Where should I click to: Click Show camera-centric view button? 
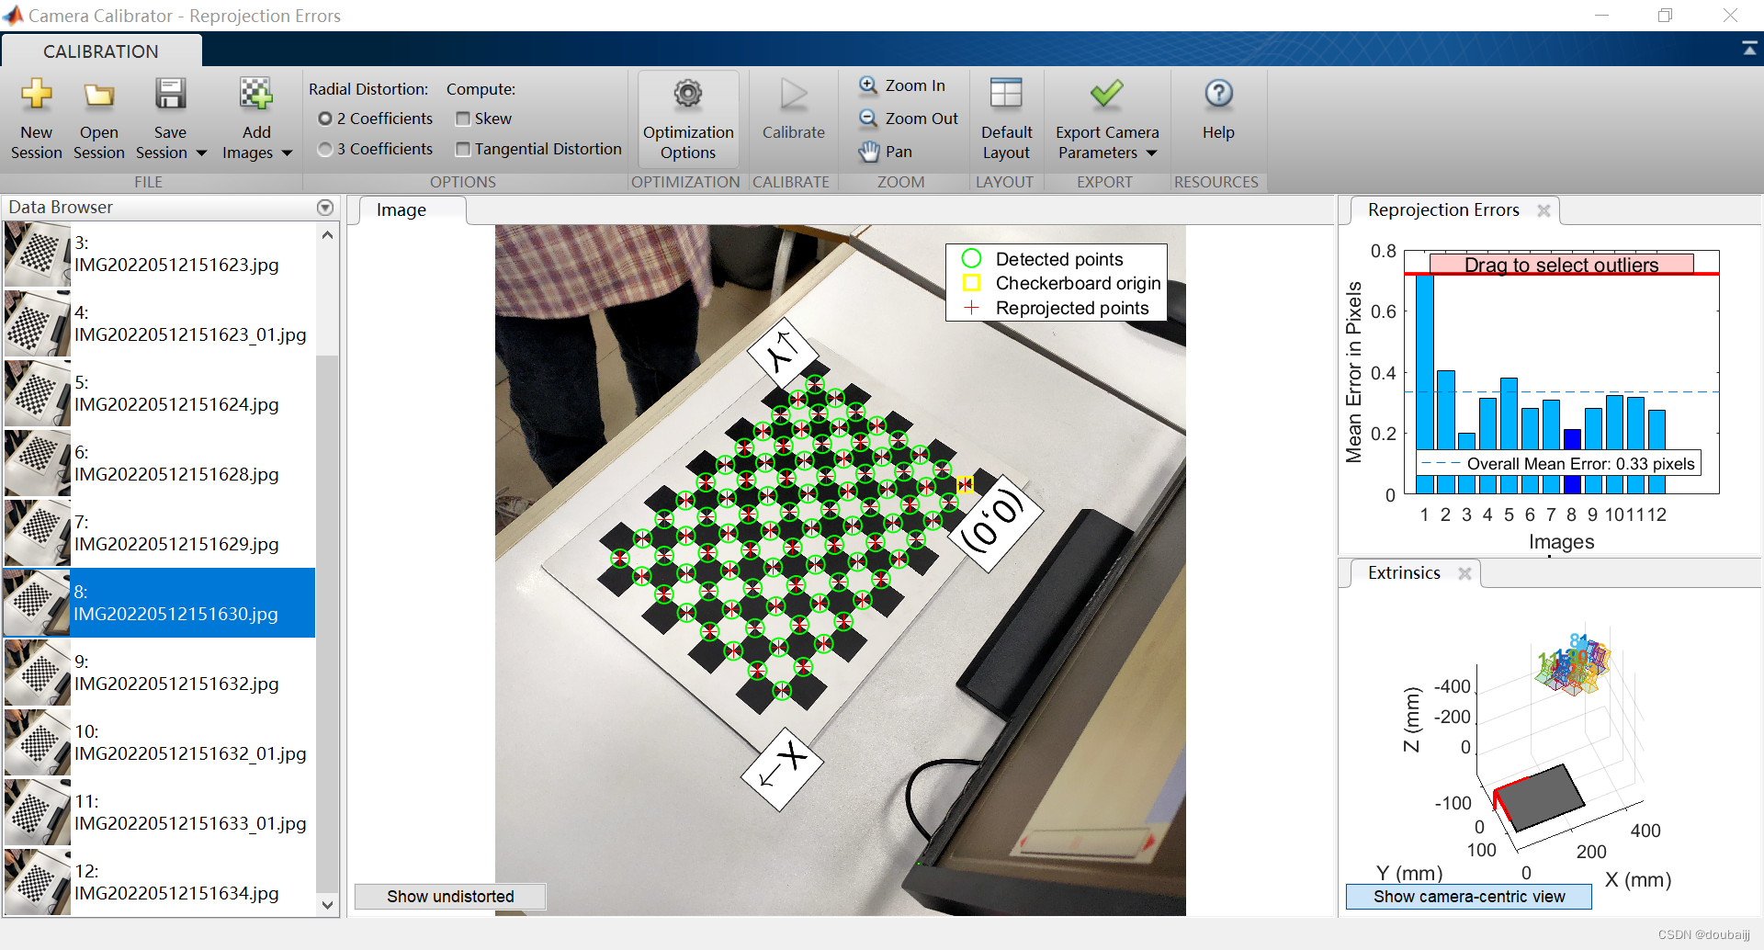click(x=1469, y=897)
